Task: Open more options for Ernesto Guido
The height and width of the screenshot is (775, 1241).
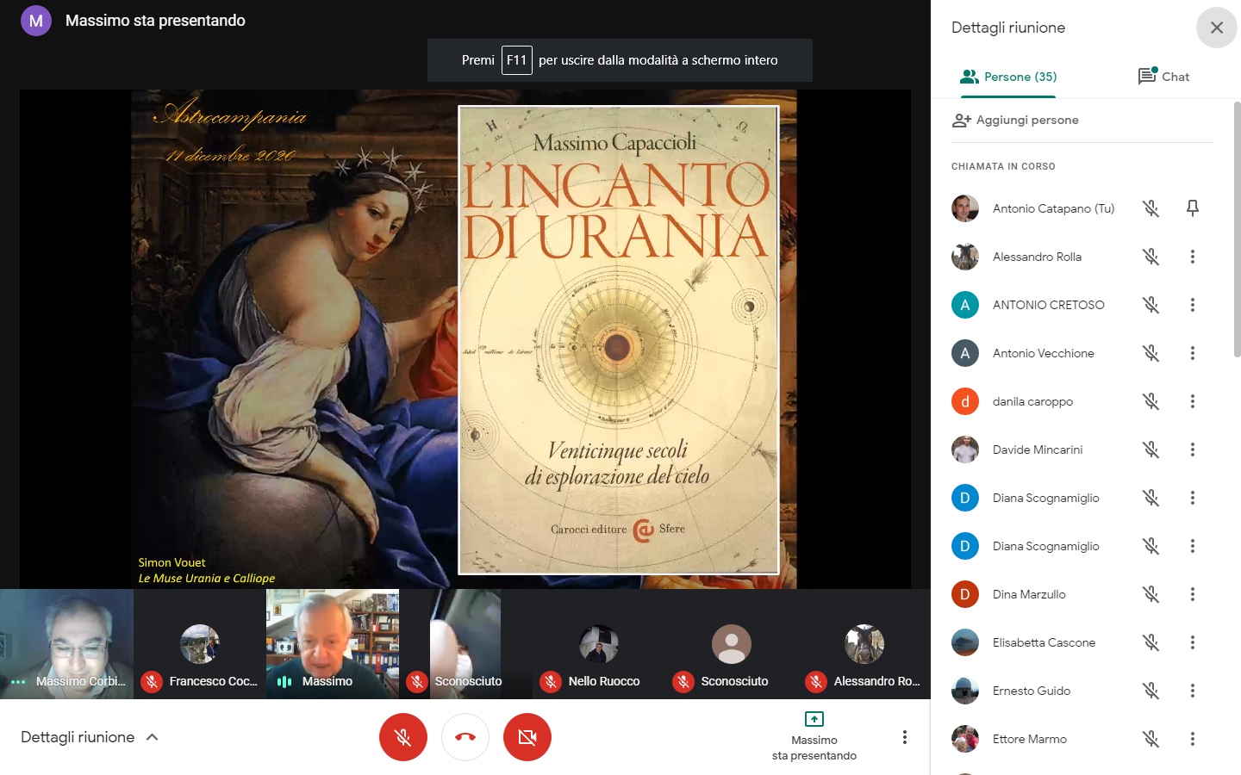Action: pyautogui.click(x=1193, y=691)
